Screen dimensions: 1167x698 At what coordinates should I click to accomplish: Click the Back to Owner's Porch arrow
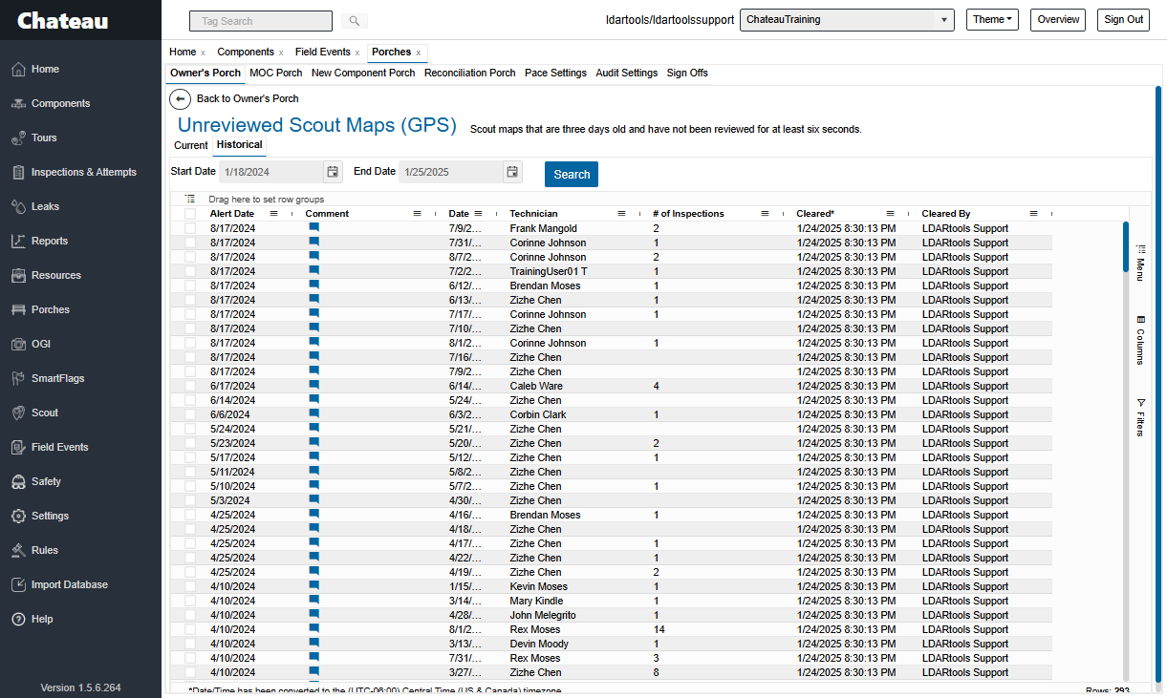(180, 98)
